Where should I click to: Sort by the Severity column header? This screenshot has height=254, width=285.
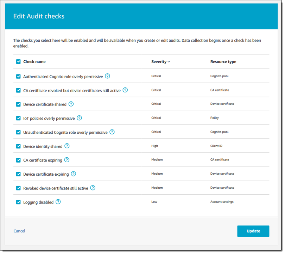tap(160, 62)
